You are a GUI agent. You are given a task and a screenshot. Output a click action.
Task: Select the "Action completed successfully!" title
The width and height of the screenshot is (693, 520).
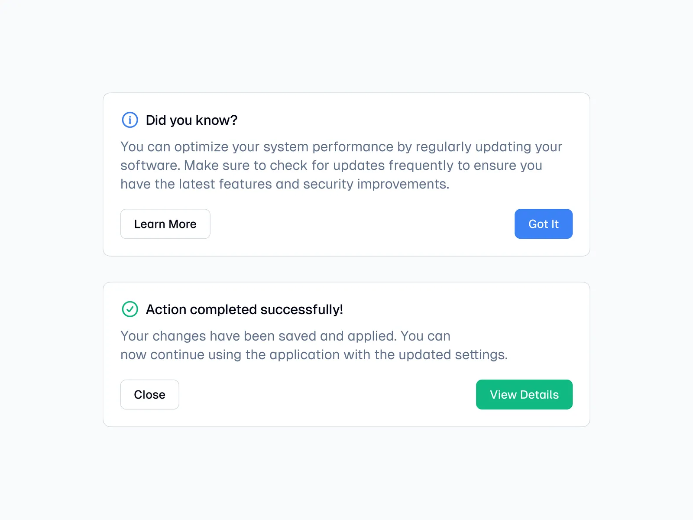pos(244,309)
